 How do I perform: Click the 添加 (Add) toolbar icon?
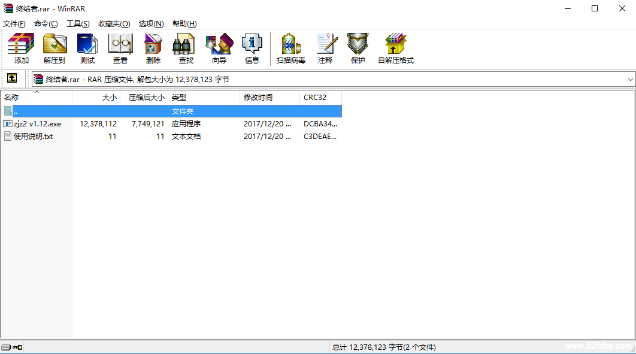pyautogui.click(x=21, y=49)
